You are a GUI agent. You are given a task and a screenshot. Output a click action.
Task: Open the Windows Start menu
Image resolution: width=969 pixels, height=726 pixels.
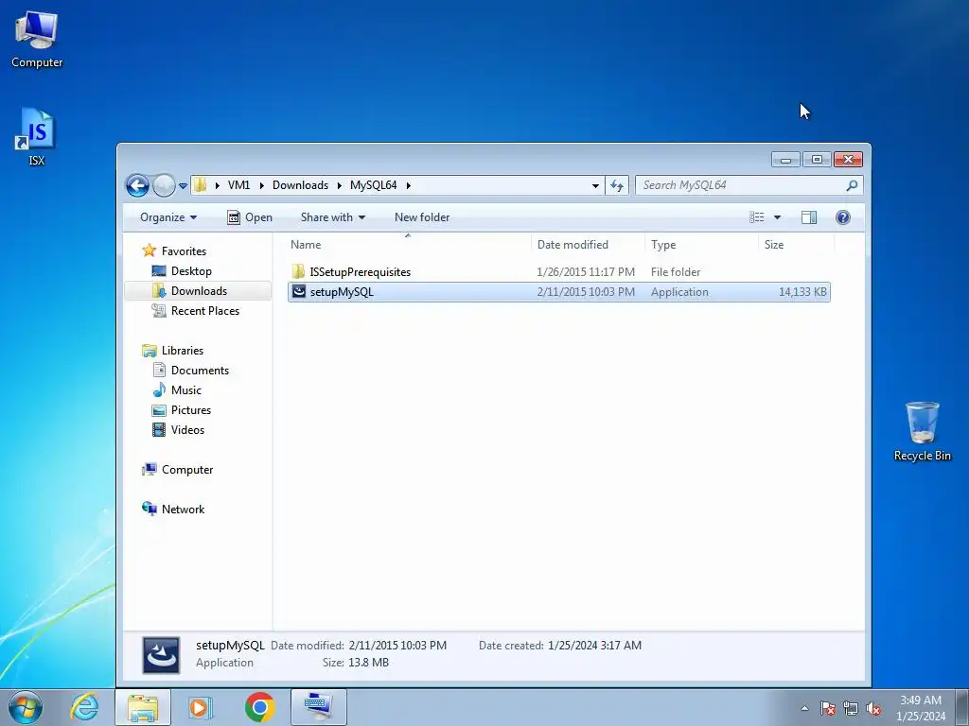coord(26,707)
